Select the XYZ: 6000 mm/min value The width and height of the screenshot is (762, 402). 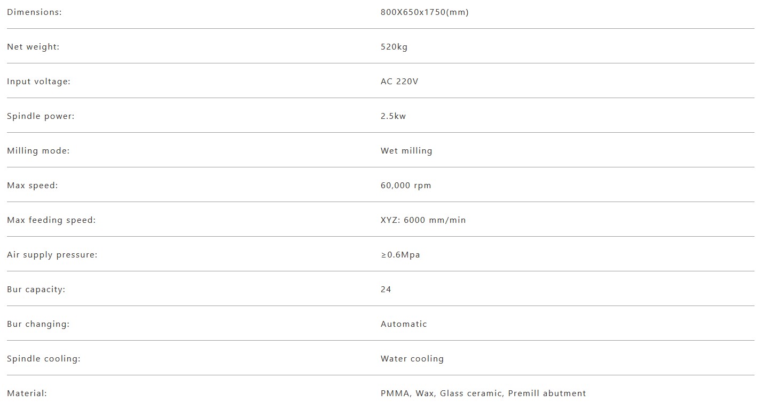(423, 220)
